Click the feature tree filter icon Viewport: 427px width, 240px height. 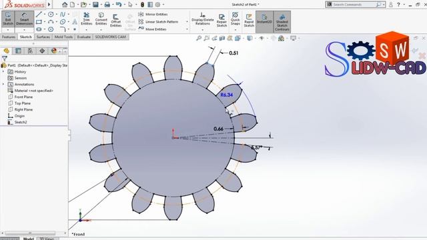(x=5, y=58)
